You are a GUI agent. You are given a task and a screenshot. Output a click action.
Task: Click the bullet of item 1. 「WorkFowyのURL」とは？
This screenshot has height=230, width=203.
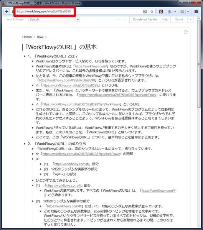[25, 56]
